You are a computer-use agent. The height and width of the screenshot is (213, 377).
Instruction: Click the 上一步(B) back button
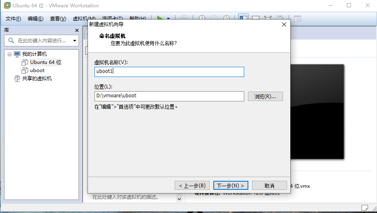pyautogui.click(x=192, y=185)
